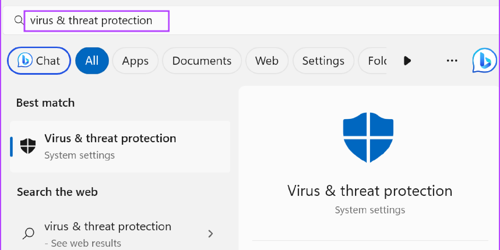This screenshot has width=500, height=250.
Task: Switch to the Settings filter tab
Action: coord(323,61)
